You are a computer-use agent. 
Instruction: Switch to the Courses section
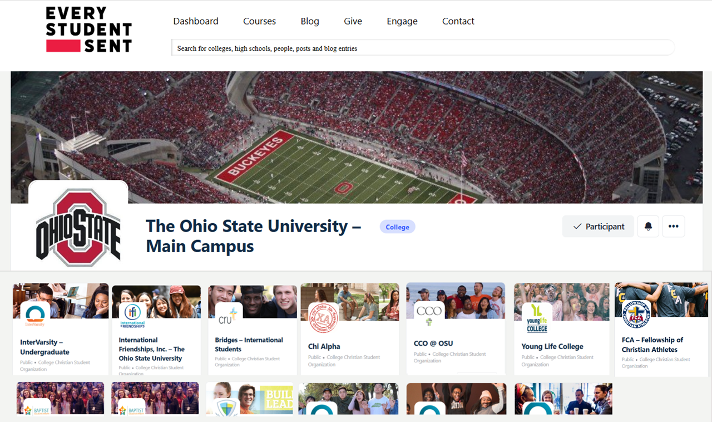click(259, 21)
